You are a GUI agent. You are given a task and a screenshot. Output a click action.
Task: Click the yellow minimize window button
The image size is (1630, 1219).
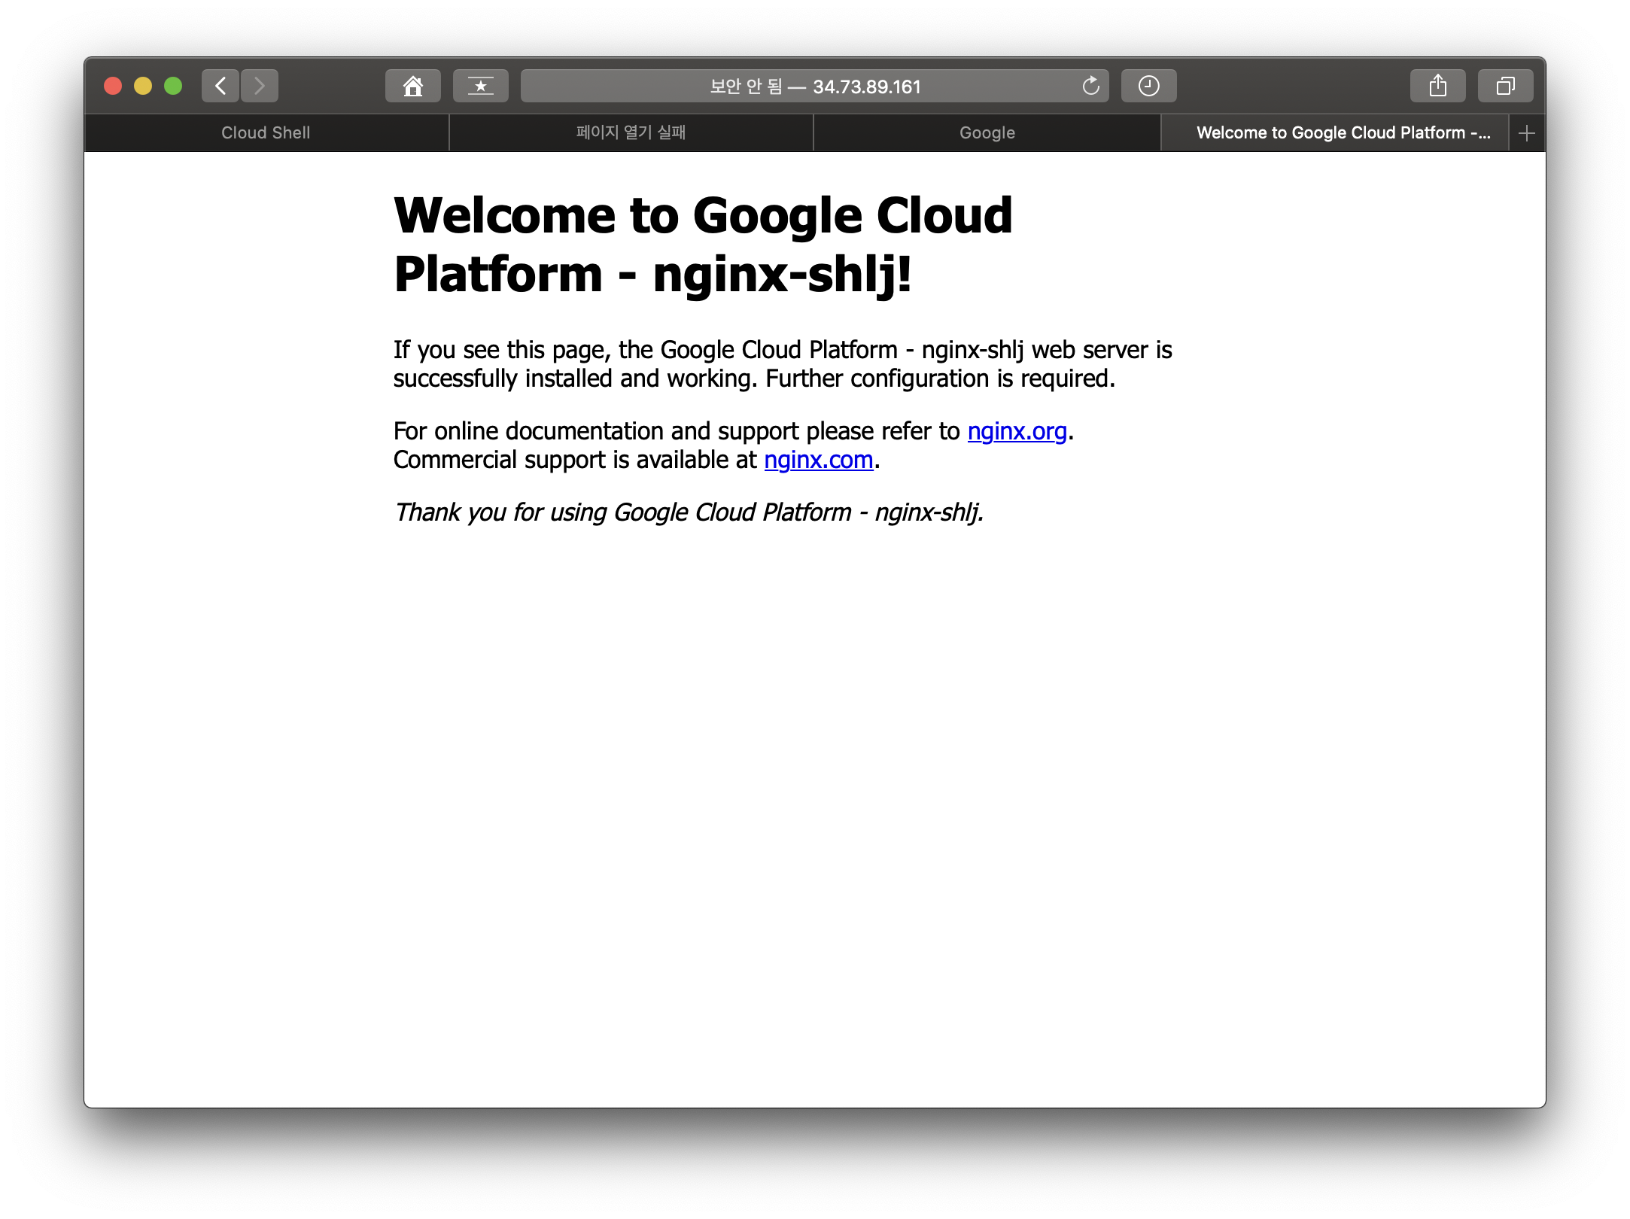[x=143, y=86]
